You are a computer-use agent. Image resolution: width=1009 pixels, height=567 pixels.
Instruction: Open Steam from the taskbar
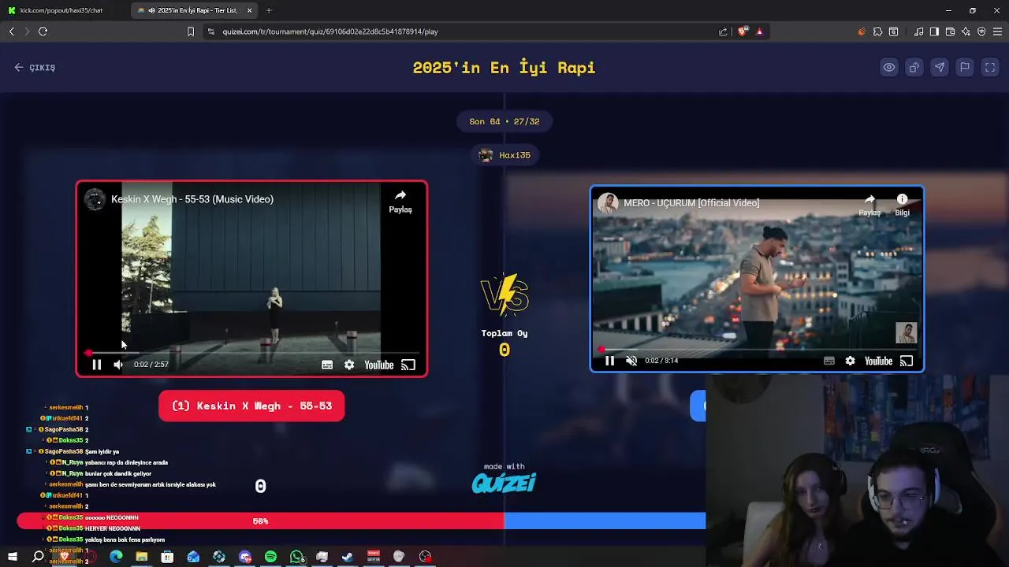click(348, 557)
